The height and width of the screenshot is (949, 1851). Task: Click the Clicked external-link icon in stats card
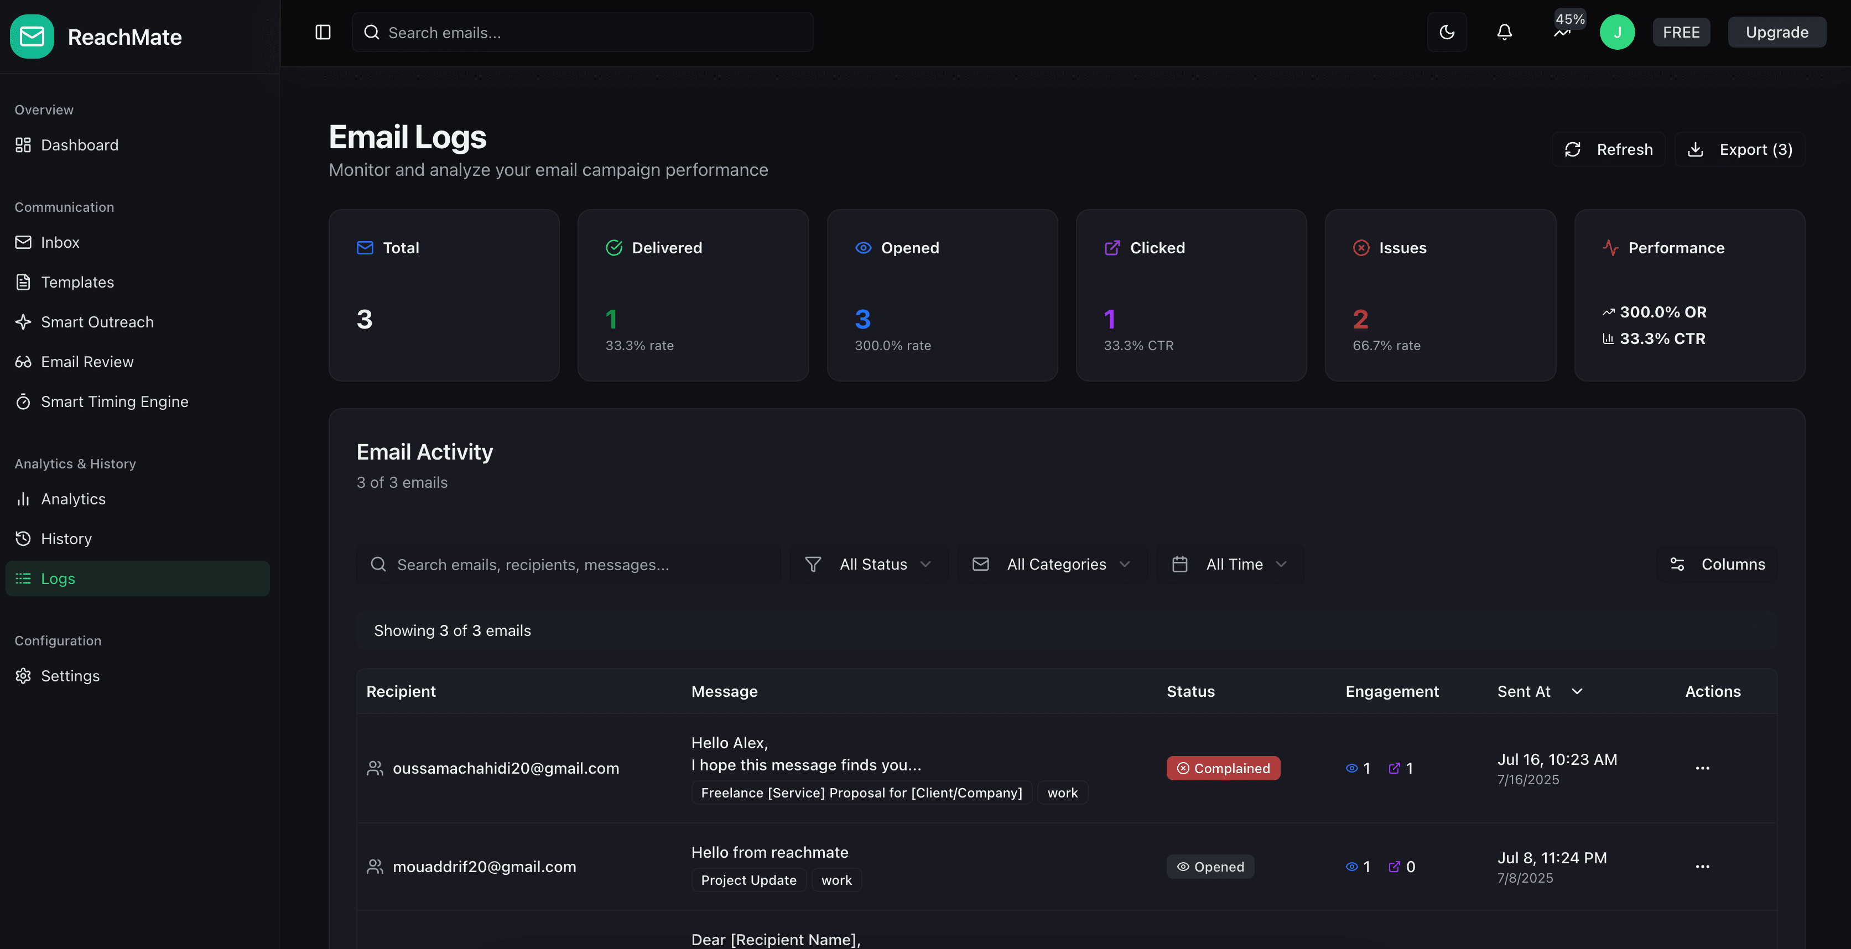coord(1111,248)
